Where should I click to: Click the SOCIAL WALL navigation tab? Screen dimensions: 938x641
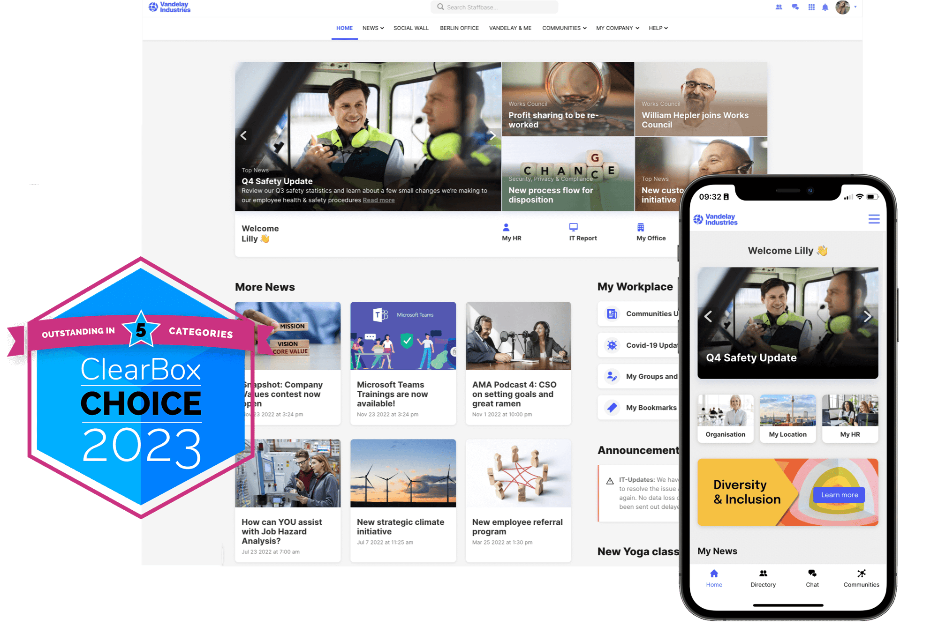pos(410,28)
